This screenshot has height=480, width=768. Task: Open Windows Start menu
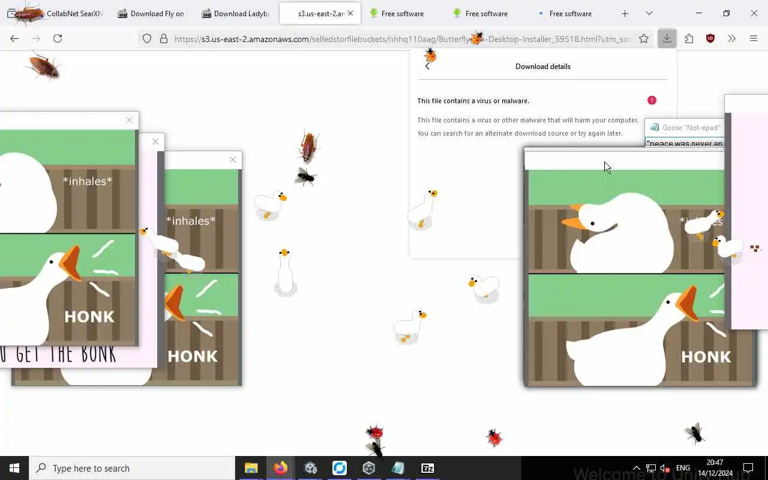pos(14,468)
